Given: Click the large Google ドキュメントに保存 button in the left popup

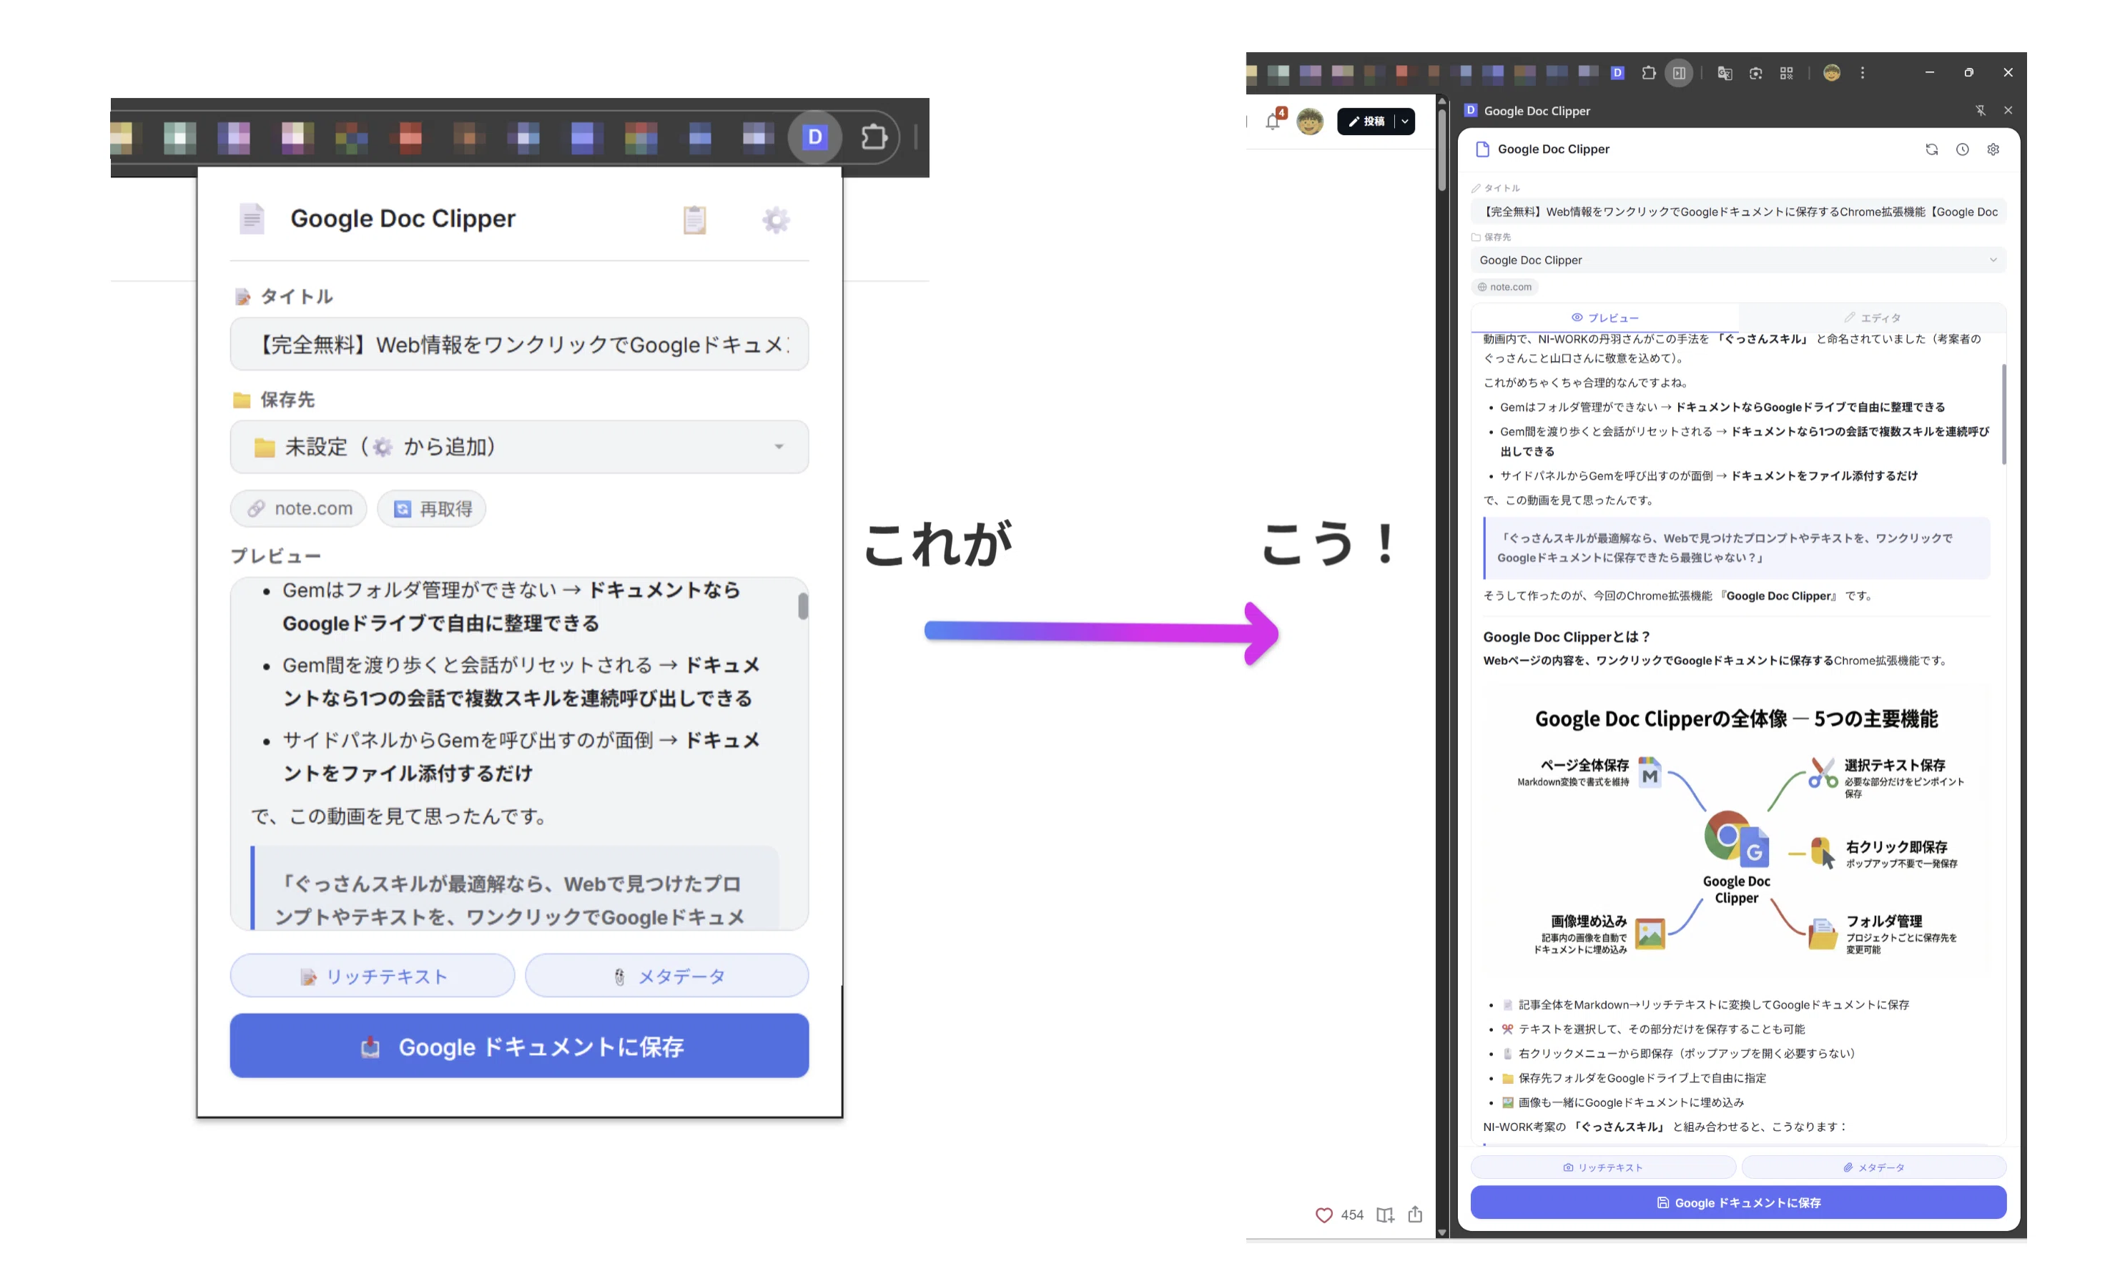Looking at the screenshot, I should point(519,1045).
